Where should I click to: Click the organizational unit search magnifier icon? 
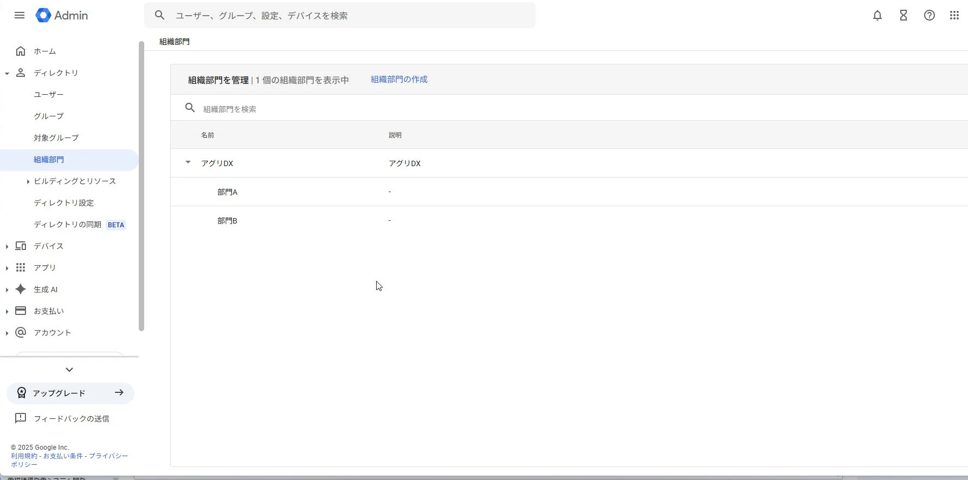click(190, 108)
